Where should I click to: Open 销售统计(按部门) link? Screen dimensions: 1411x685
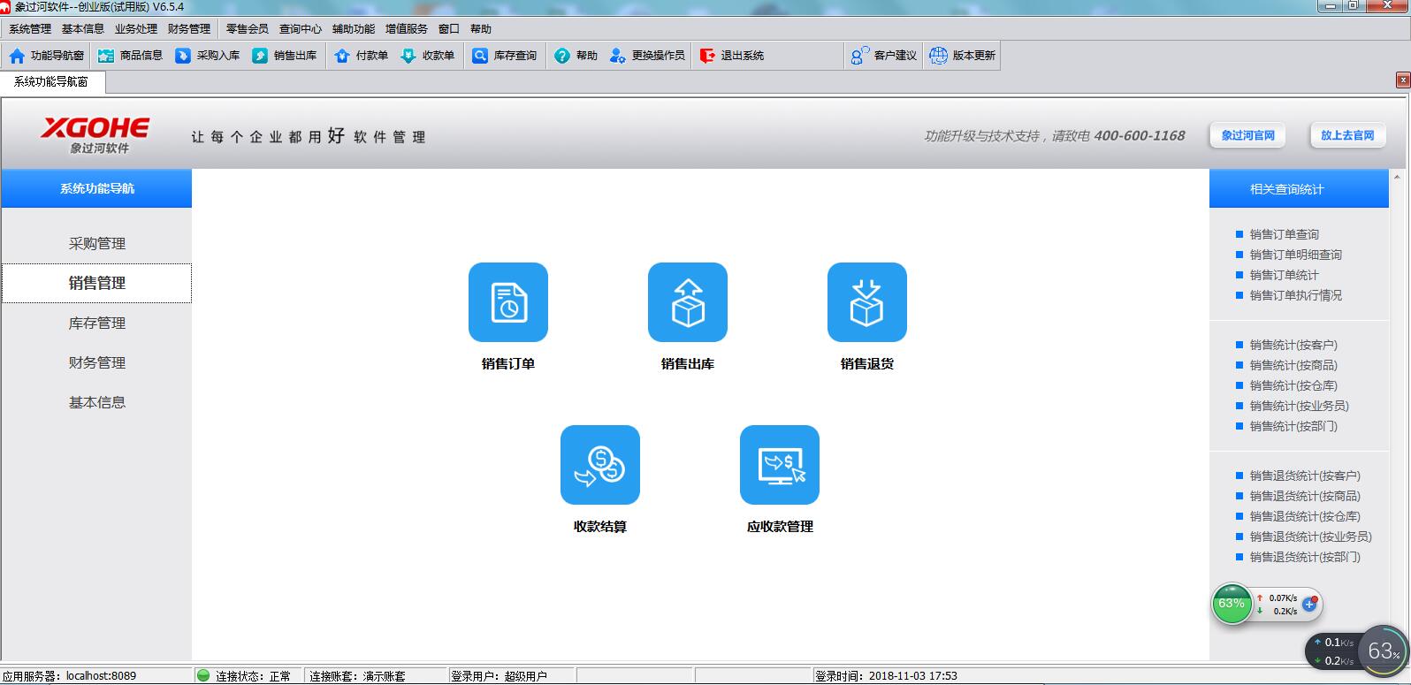click(x=1293, y=426)
